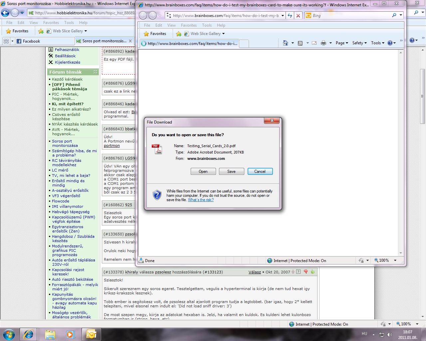Click the Read Mail icon in command bar
Viewport: 426px width, 341px height.
point(314,43)
